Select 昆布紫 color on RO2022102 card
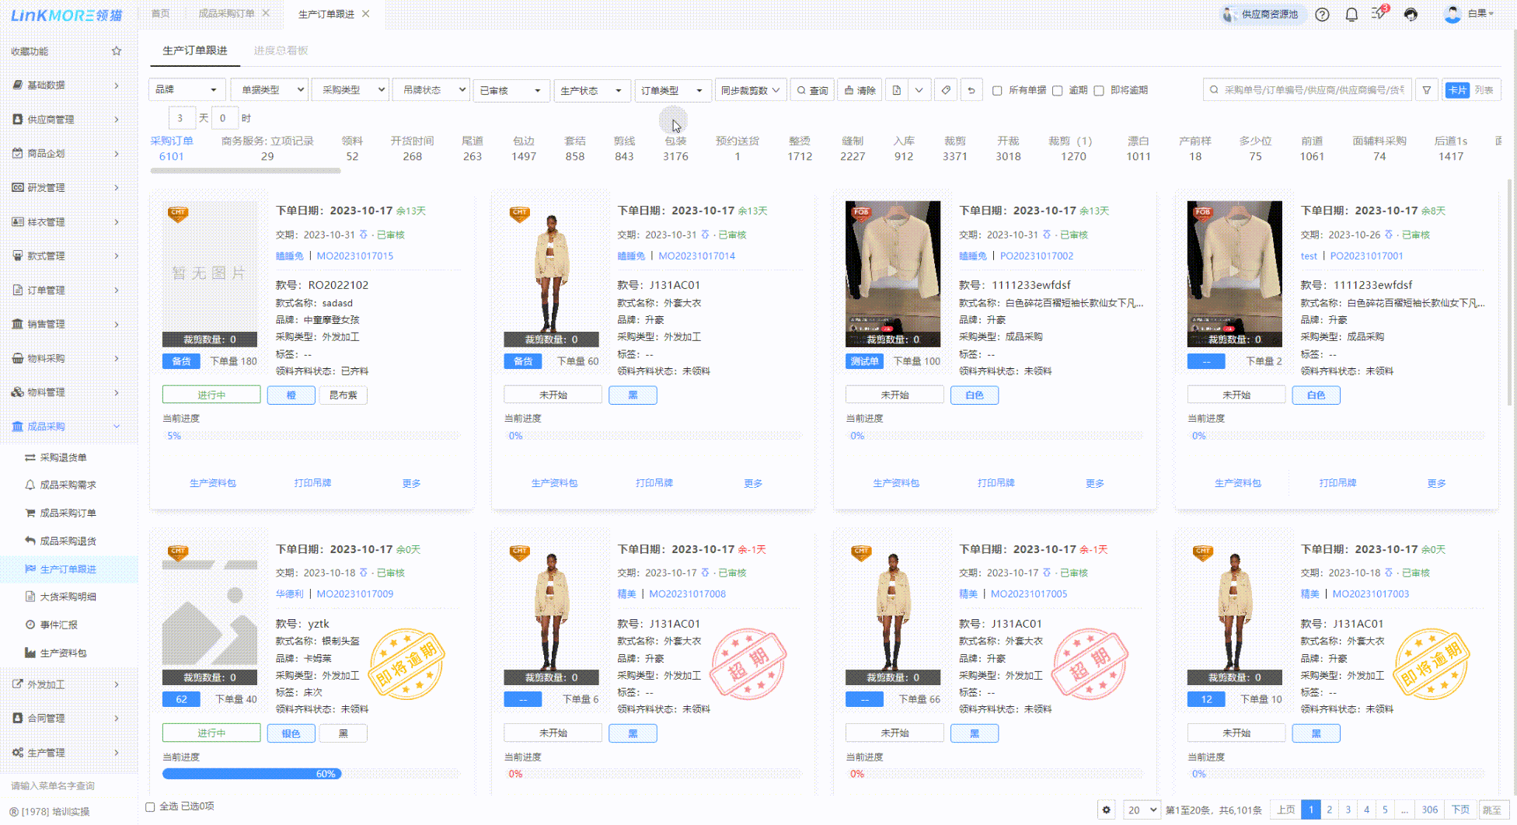Image resolution: width=1517 pixels, height=825 pixels. click(x=343, y=395)
